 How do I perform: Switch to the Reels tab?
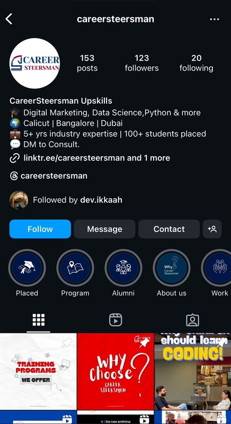pos(115,320)
